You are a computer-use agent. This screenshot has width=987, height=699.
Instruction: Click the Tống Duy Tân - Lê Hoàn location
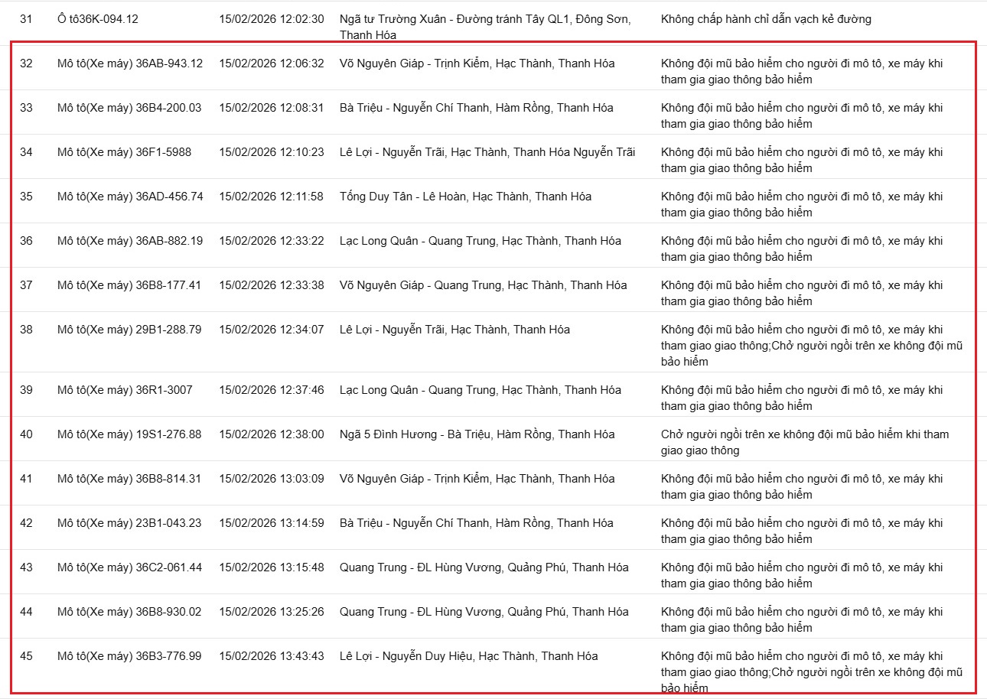(465, 197)
